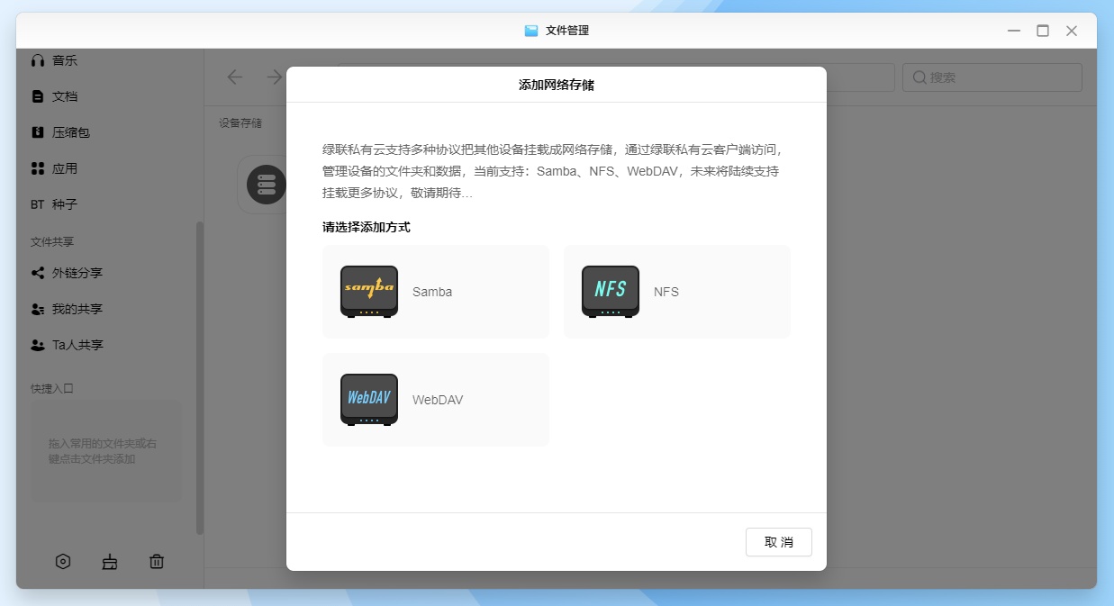
Task: Open the Applications sidebar item
Action: click(x=65, y=168)
